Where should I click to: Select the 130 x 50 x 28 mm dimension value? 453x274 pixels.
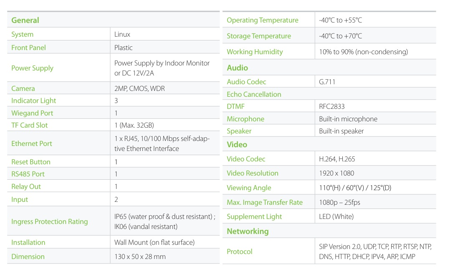pos(140,256)
